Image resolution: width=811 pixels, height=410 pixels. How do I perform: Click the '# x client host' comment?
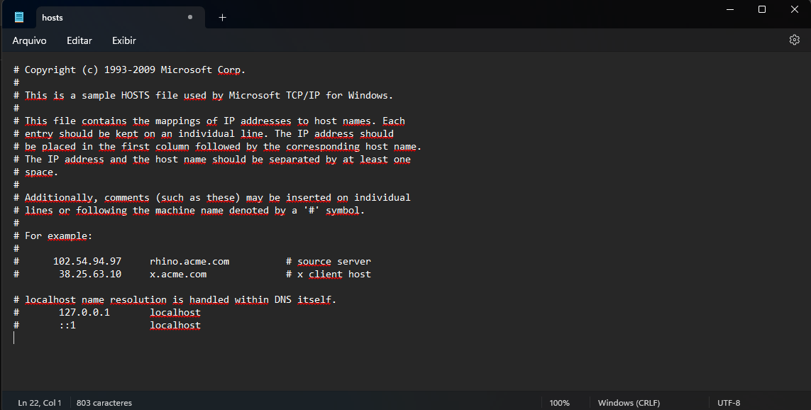(329, 274)
